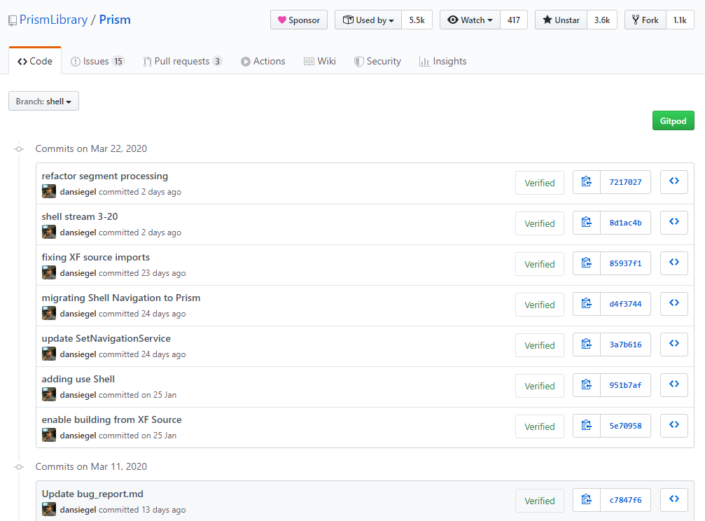Image resolution: width=705 pixels, height=521 pixels.
Task: Click dansiegel avatar on adding use Shell commit
Action: [49, 394]
